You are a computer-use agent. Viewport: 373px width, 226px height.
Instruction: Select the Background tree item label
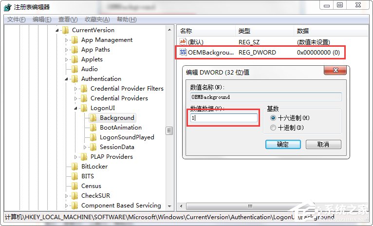click(x=117, y=118)
